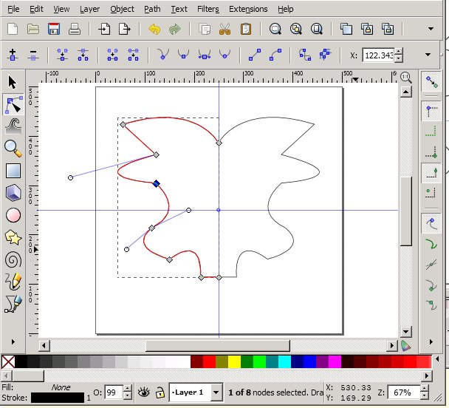Click the Save document button
The height and width of the screenshot is (408, 449).
tap(53, 30)
